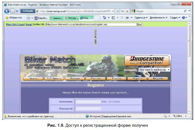The height and width of the screenshot is (130, 195).
Task: Click the browser Back arrow button
Action: pos(7,11)
